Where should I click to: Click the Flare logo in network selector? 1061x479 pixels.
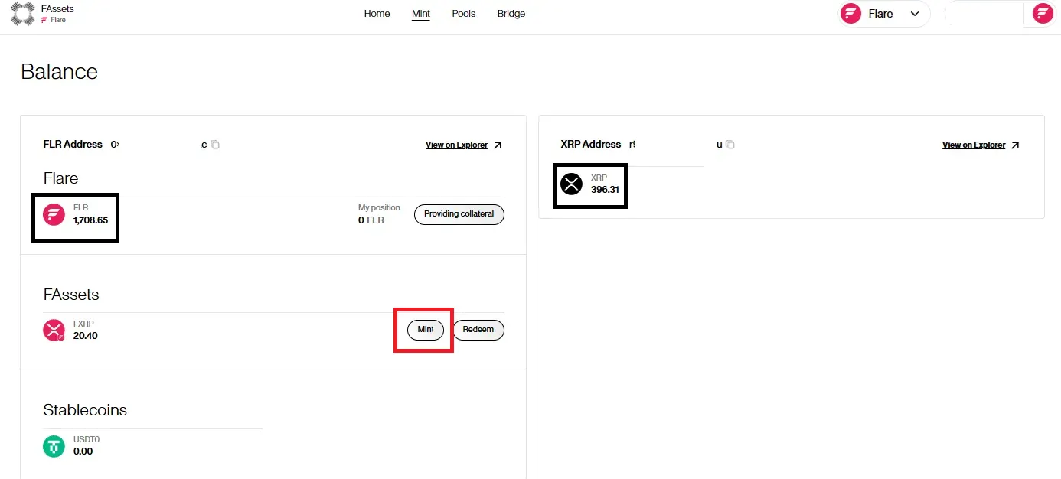point(851,14)
